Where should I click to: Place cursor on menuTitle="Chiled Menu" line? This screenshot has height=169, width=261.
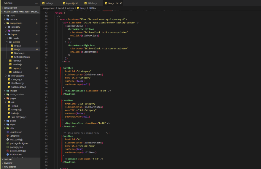tap(80, 146)
